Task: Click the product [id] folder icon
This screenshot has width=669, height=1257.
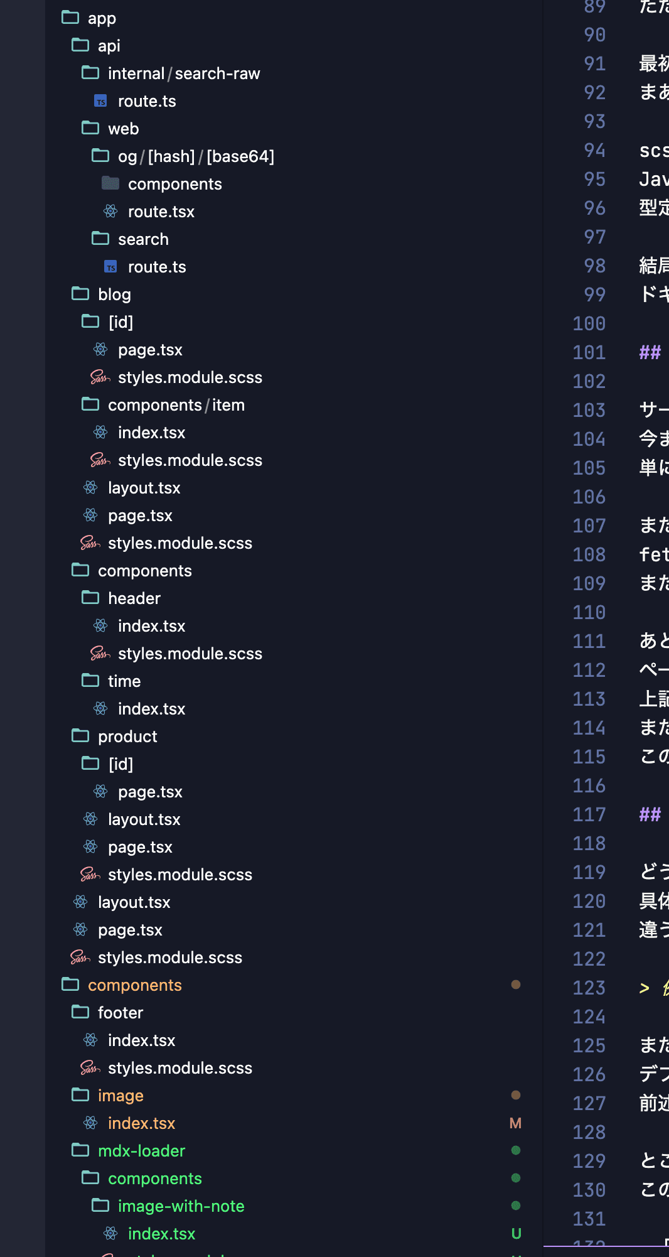Action: [x=90, y=763]
